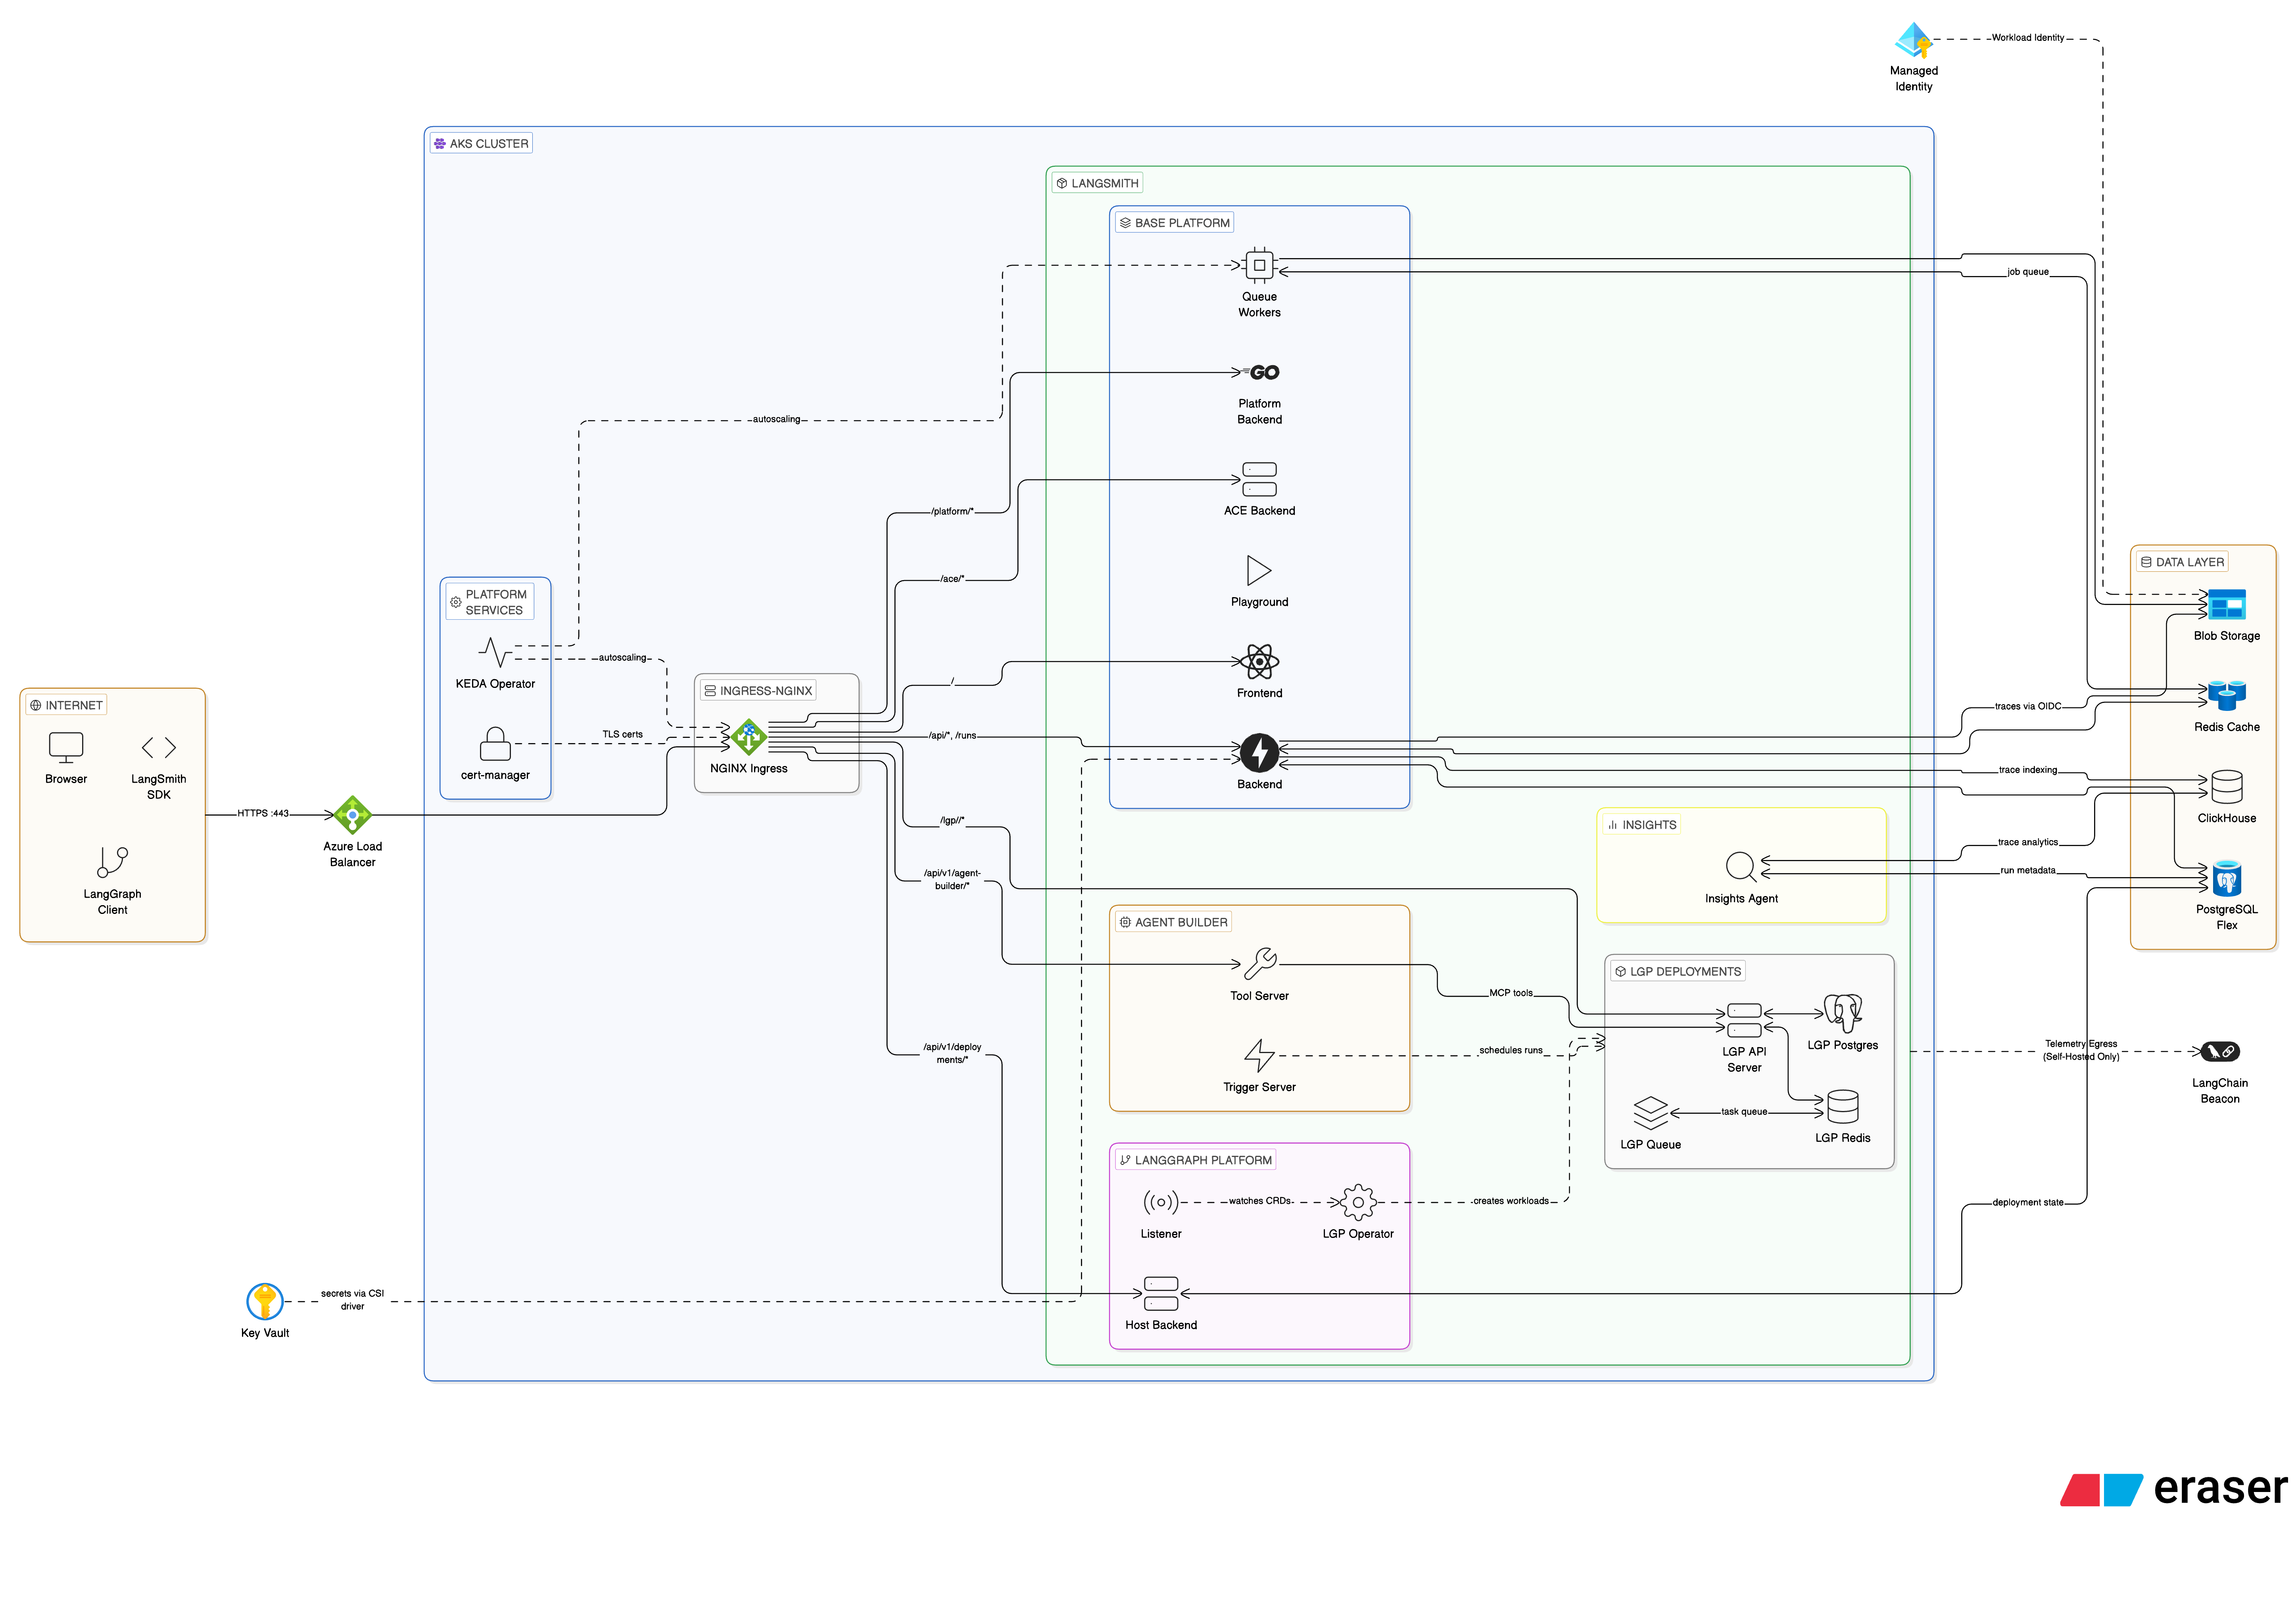Select the Trigger Server bolt icon

click(1259, 1055)
